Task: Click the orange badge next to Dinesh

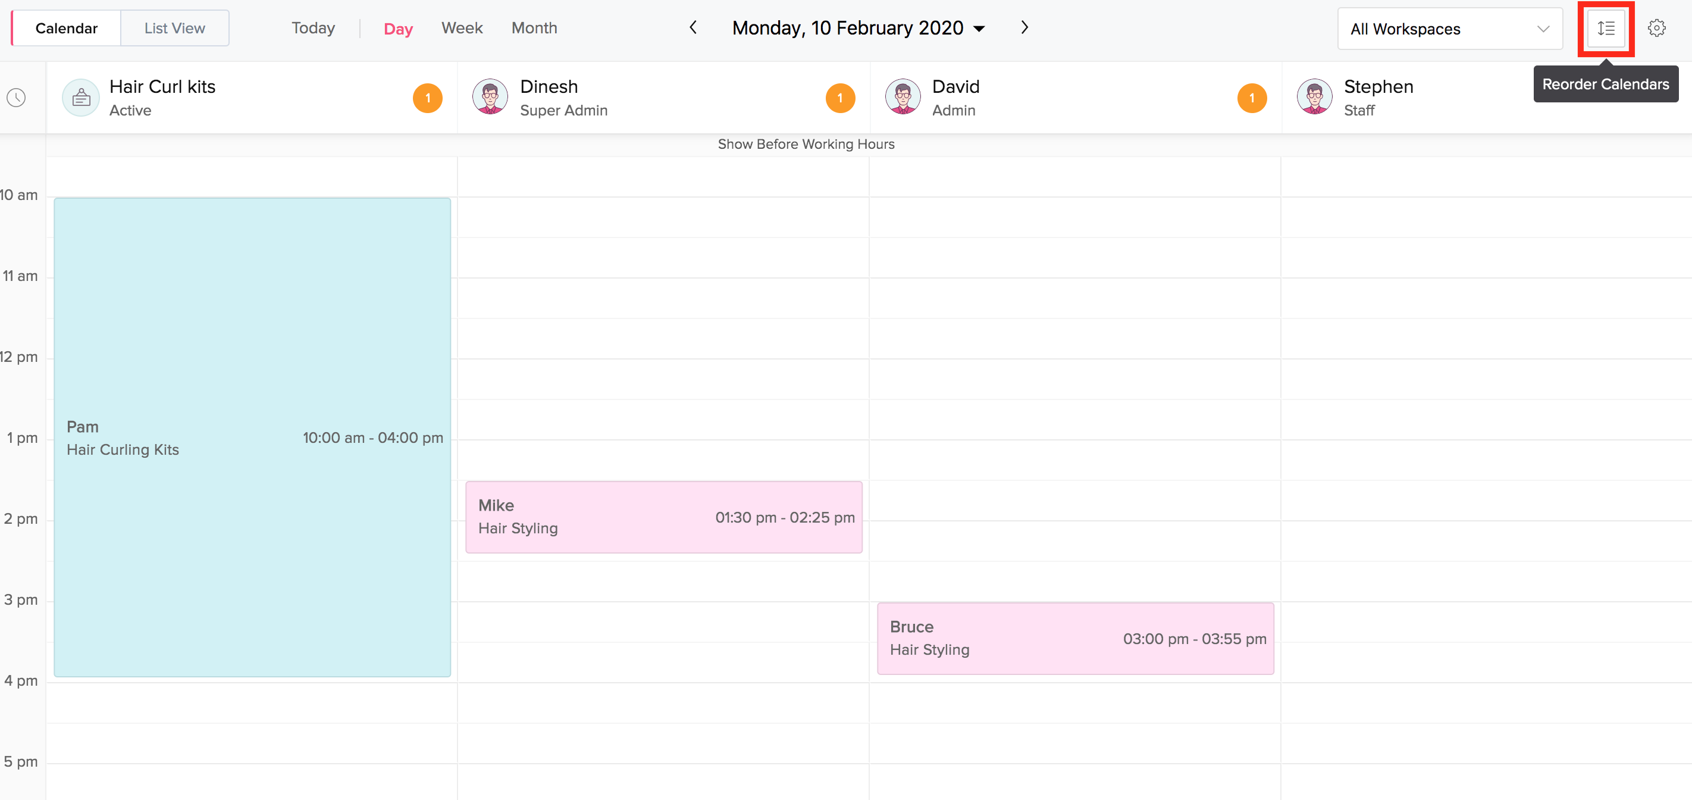Action: click(x=839, y=98)
